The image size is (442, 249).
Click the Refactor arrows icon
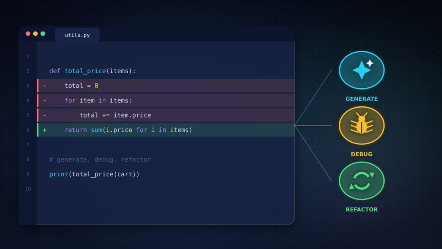[362, 181]
